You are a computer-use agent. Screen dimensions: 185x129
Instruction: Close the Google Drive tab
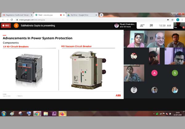[x=96, y=15]
